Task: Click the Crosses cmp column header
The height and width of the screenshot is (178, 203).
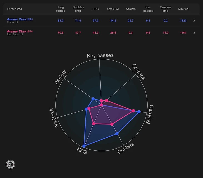Action: click(165, 9)
